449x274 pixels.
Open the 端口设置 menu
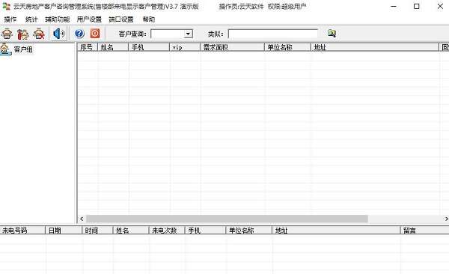pos(120,19)
